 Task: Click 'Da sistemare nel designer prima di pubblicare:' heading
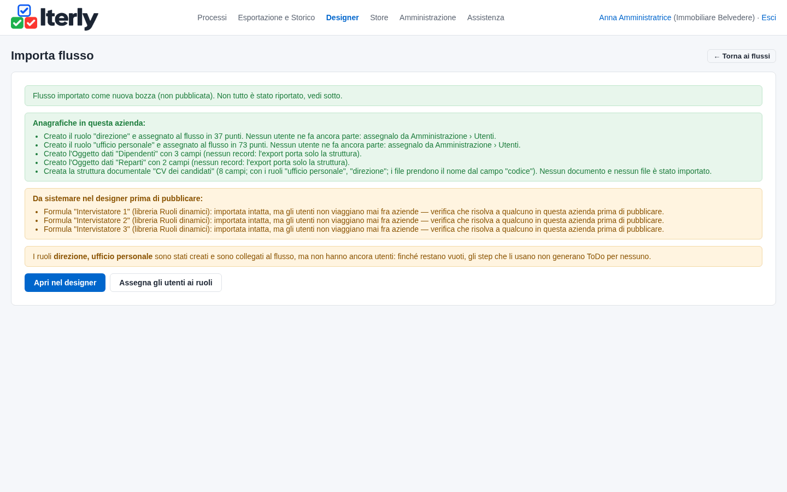(118, 198)
